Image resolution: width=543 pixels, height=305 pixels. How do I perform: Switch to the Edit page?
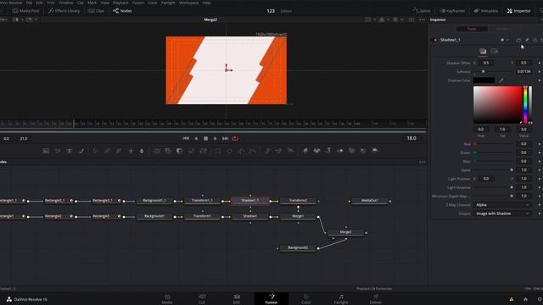(x=237, y=299)
